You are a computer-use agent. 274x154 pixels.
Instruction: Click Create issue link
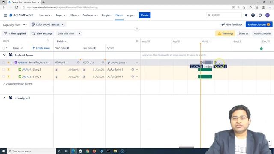tap(41, 48)
